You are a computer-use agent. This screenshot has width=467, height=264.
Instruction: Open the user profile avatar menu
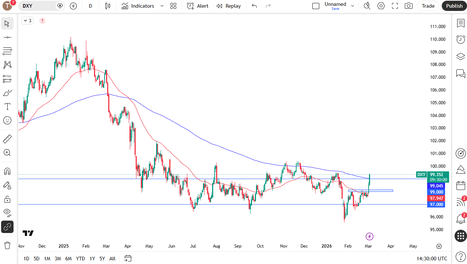coord(8,6)
